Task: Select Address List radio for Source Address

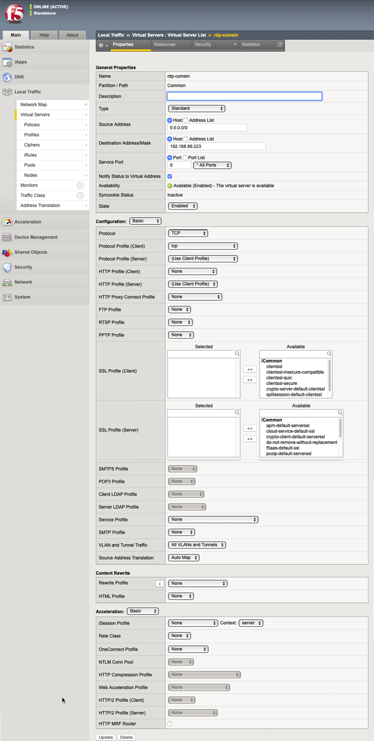Action: 186,120
